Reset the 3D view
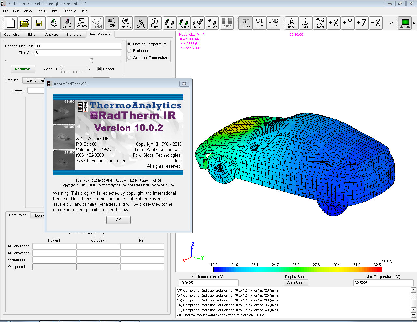 point(292,23)
